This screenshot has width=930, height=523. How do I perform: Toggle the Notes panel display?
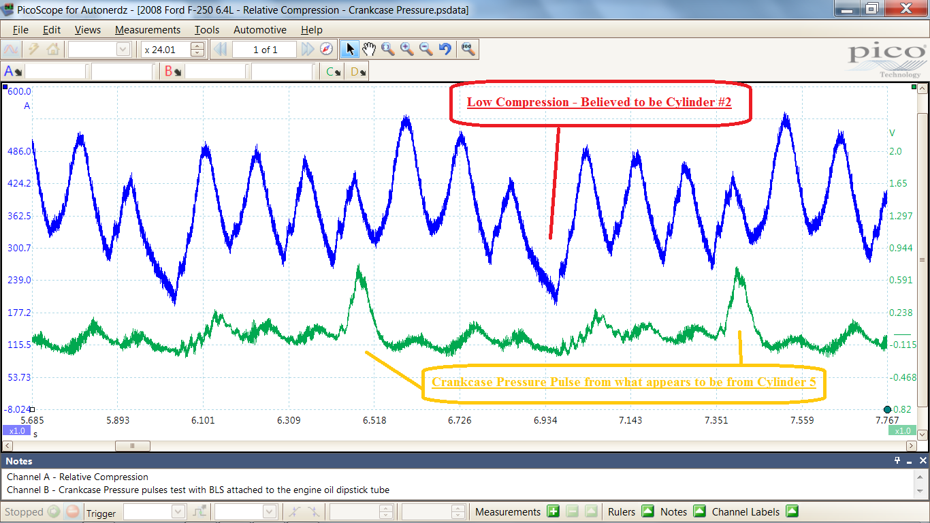point(699,511)
